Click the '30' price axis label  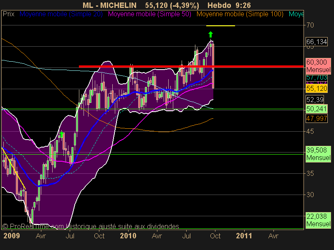[x=310, y=195]
